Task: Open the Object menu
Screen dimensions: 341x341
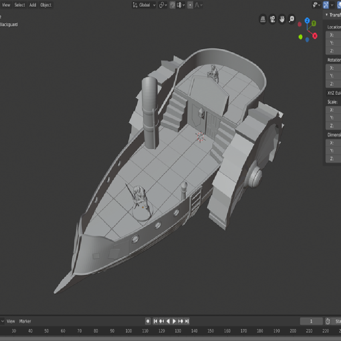Action: click(x=46, y=5)
